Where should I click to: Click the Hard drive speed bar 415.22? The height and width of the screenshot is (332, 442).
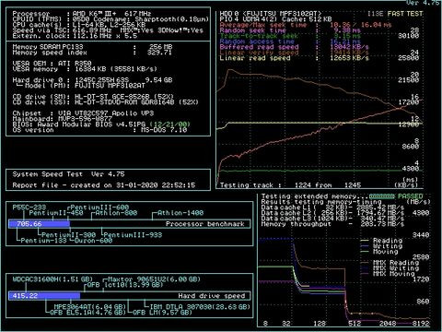point(44,296)
